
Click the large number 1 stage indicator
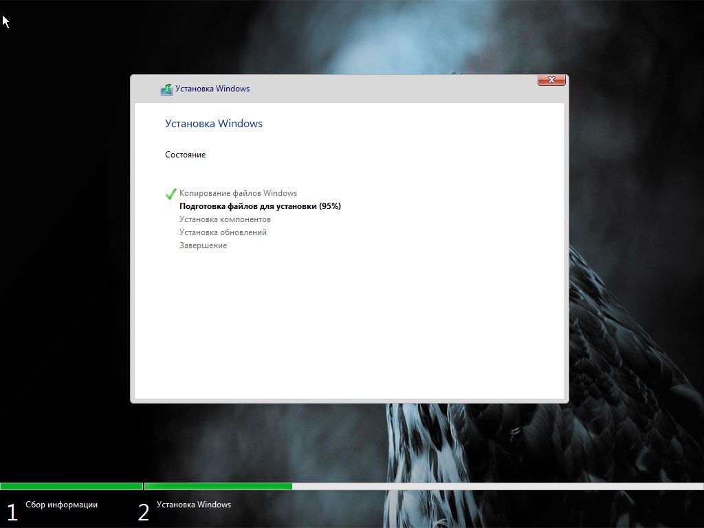12,511
